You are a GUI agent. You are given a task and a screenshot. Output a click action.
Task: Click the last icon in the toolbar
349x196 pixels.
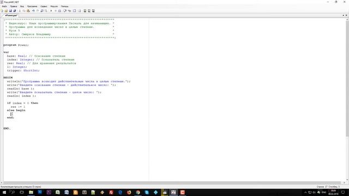click(x=93, y=11)
